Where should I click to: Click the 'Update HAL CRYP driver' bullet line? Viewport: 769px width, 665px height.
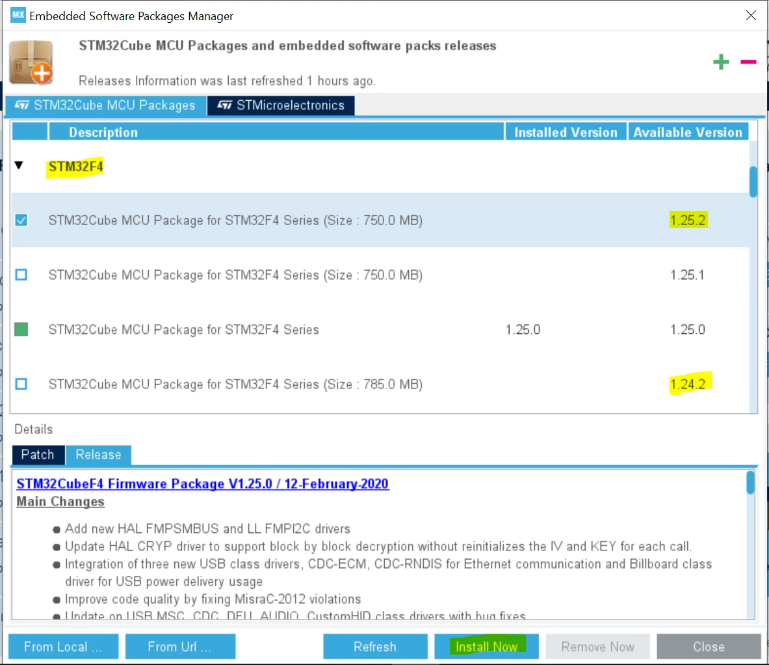pyautogui.click(x=378, y=546)
